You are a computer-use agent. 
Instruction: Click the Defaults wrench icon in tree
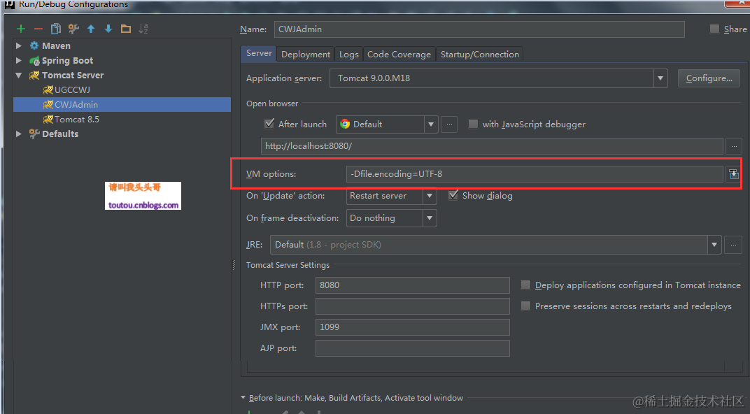[34, 134]
